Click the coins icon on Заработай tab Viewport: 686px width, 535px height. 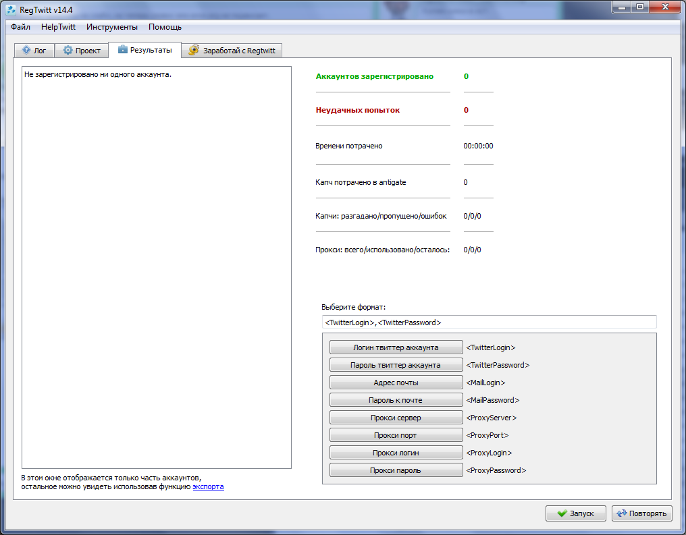(x=194, y=51)
